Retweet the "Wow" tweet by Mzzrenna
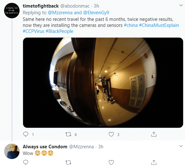This screenshot has height=166, width=185. (x=68, y=162)
